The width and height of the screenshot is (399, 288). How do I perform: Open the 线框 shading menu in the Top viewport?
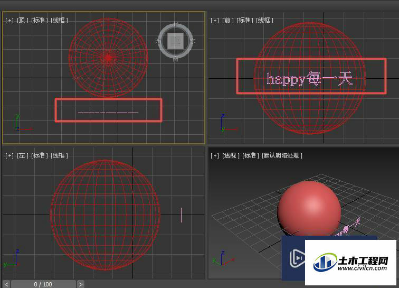(x=59, y=20)
